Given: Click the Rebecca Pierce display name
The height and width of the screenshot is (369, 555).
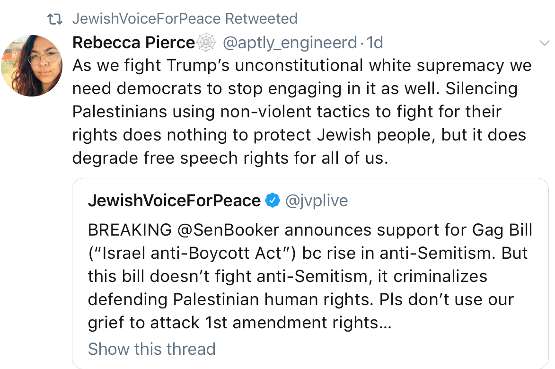Looking at the screenshot, I should (133, 43).
